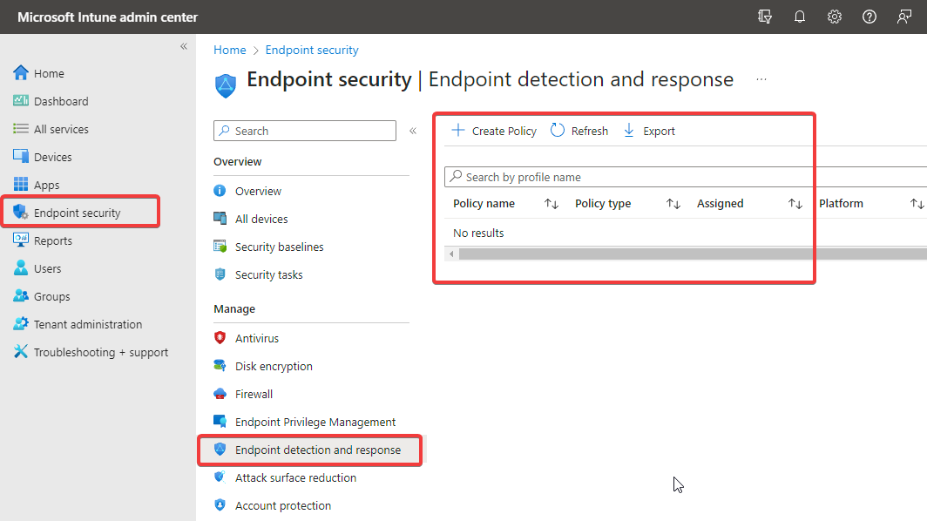Export the policy list
This screenshot has height=521, width=927.
pyautogui.click(x=651, y=130)
